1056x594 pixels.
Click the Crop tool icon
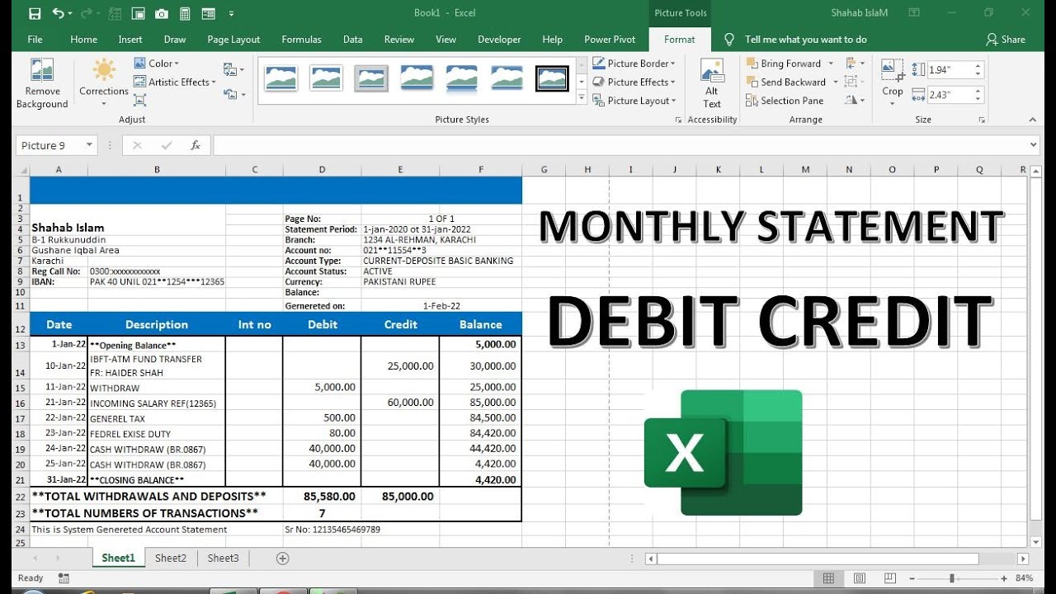tap(893, 69)
